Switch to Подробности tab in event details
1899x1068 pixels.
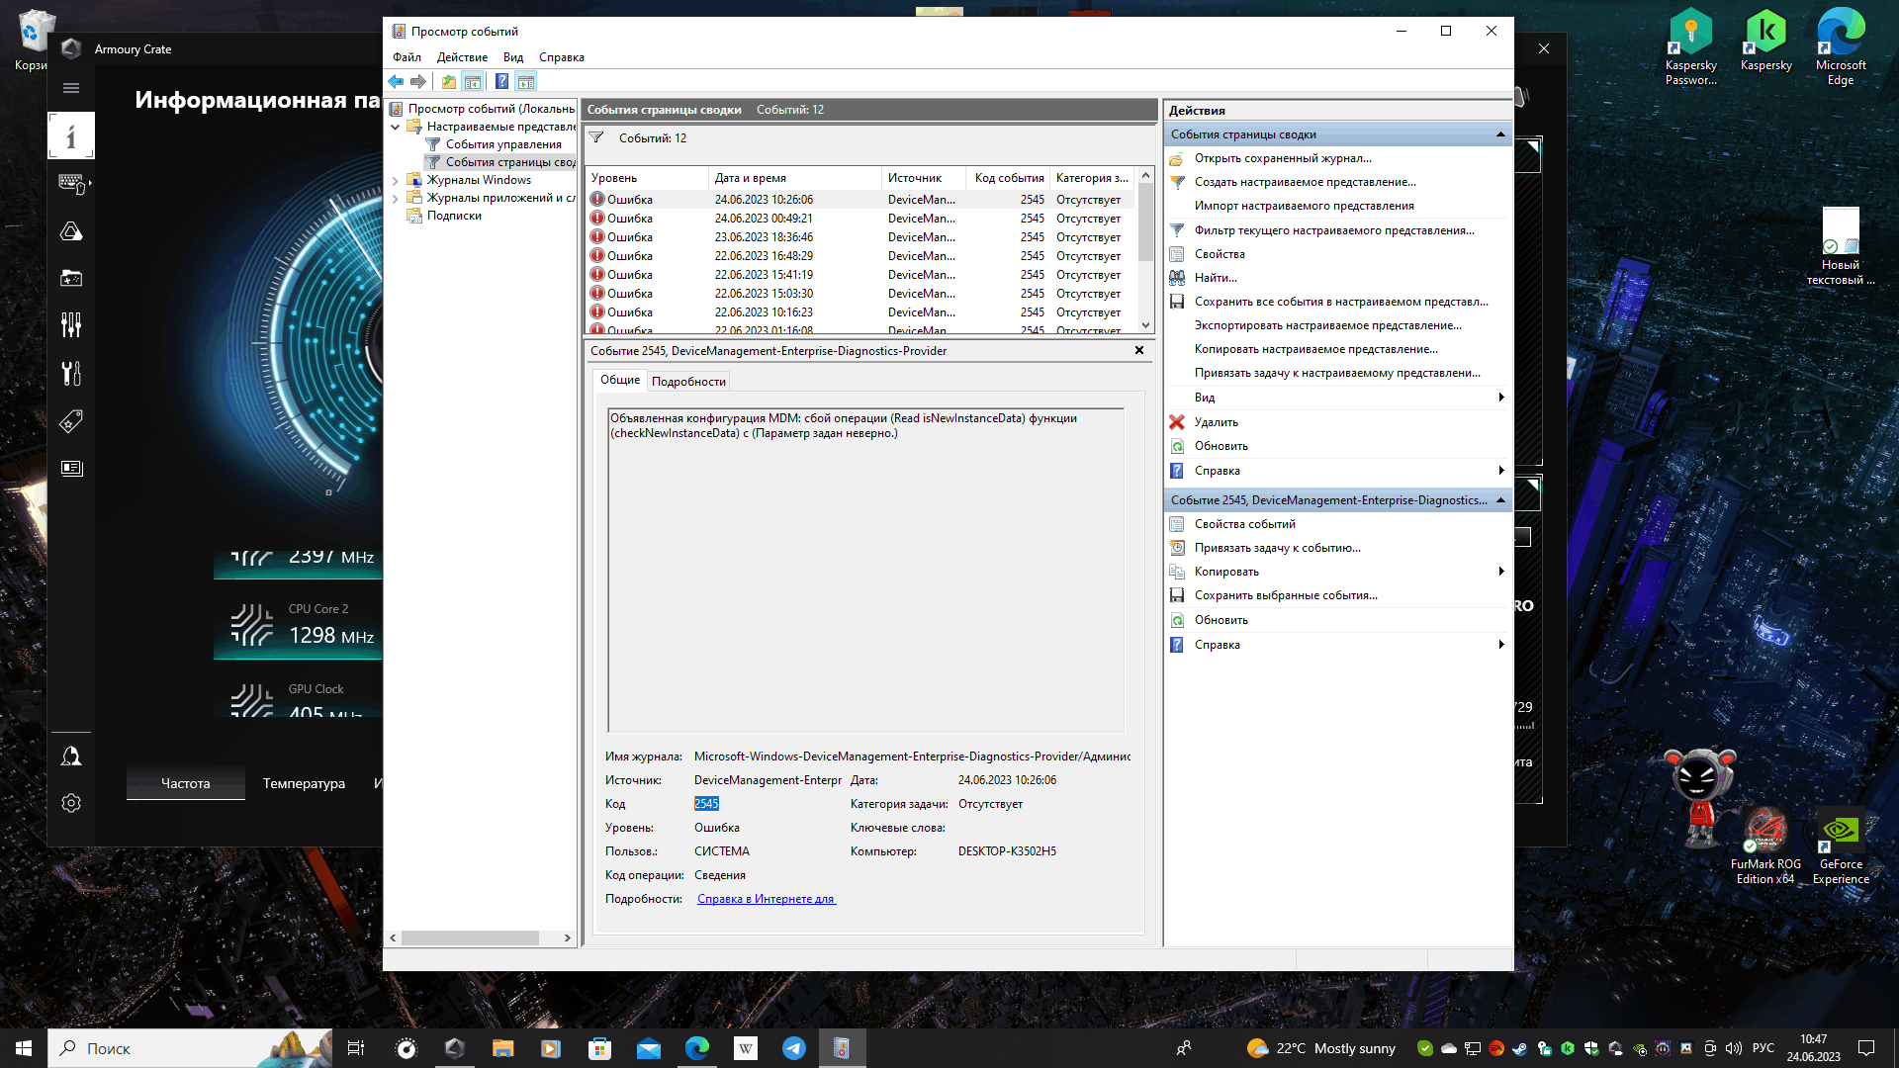(687, 381)
